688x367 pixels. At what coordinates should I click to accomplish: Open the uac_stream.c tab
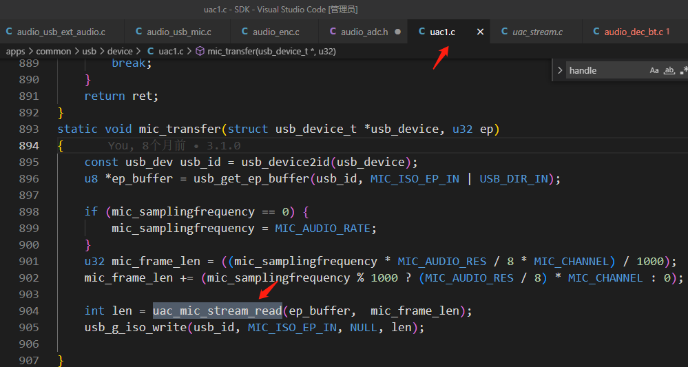click(x=537, y=32)
